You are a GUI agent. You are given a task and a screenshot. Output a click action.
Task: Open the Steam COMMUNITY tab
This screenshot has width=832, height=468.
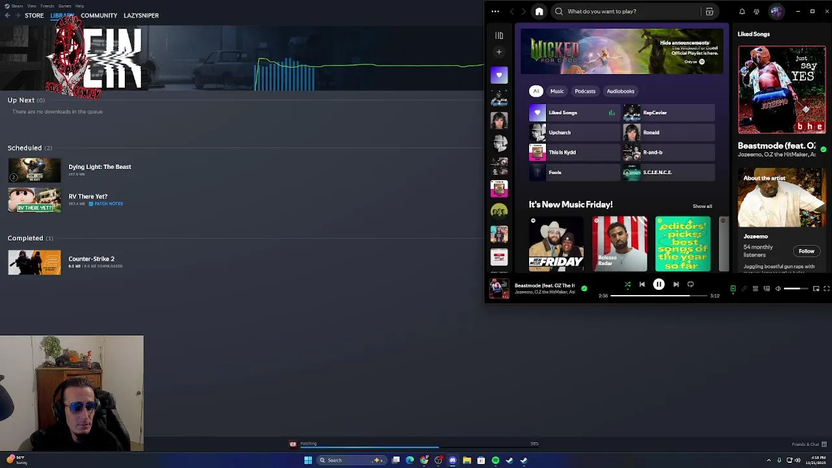[x=99, y=15]
